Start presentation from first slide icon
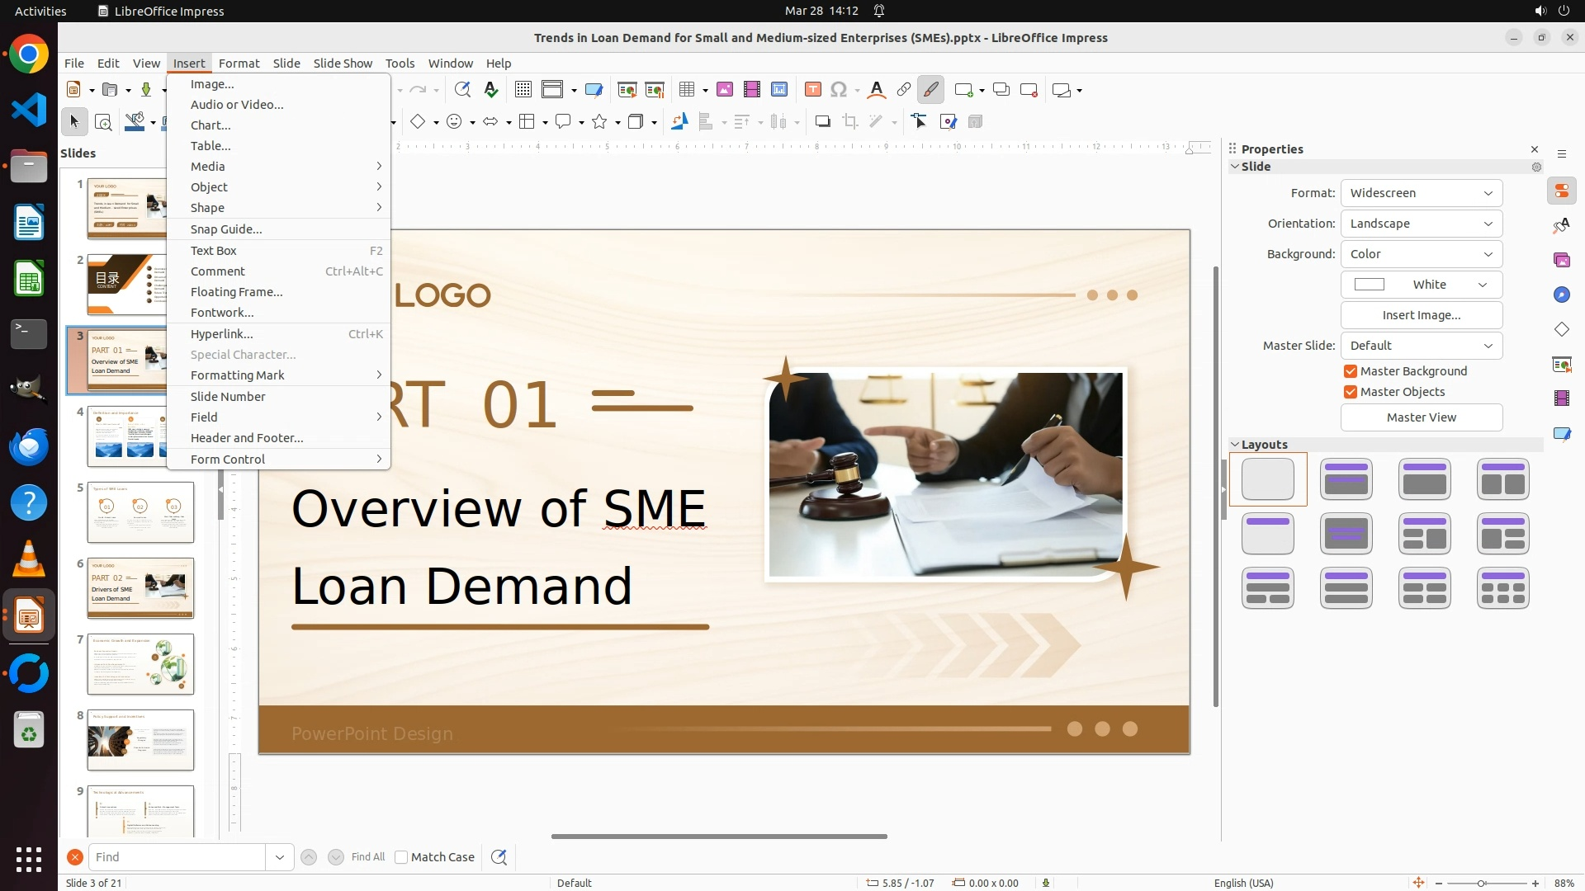The width and height of the screenshot is (1585, 891). coord(627,90)
